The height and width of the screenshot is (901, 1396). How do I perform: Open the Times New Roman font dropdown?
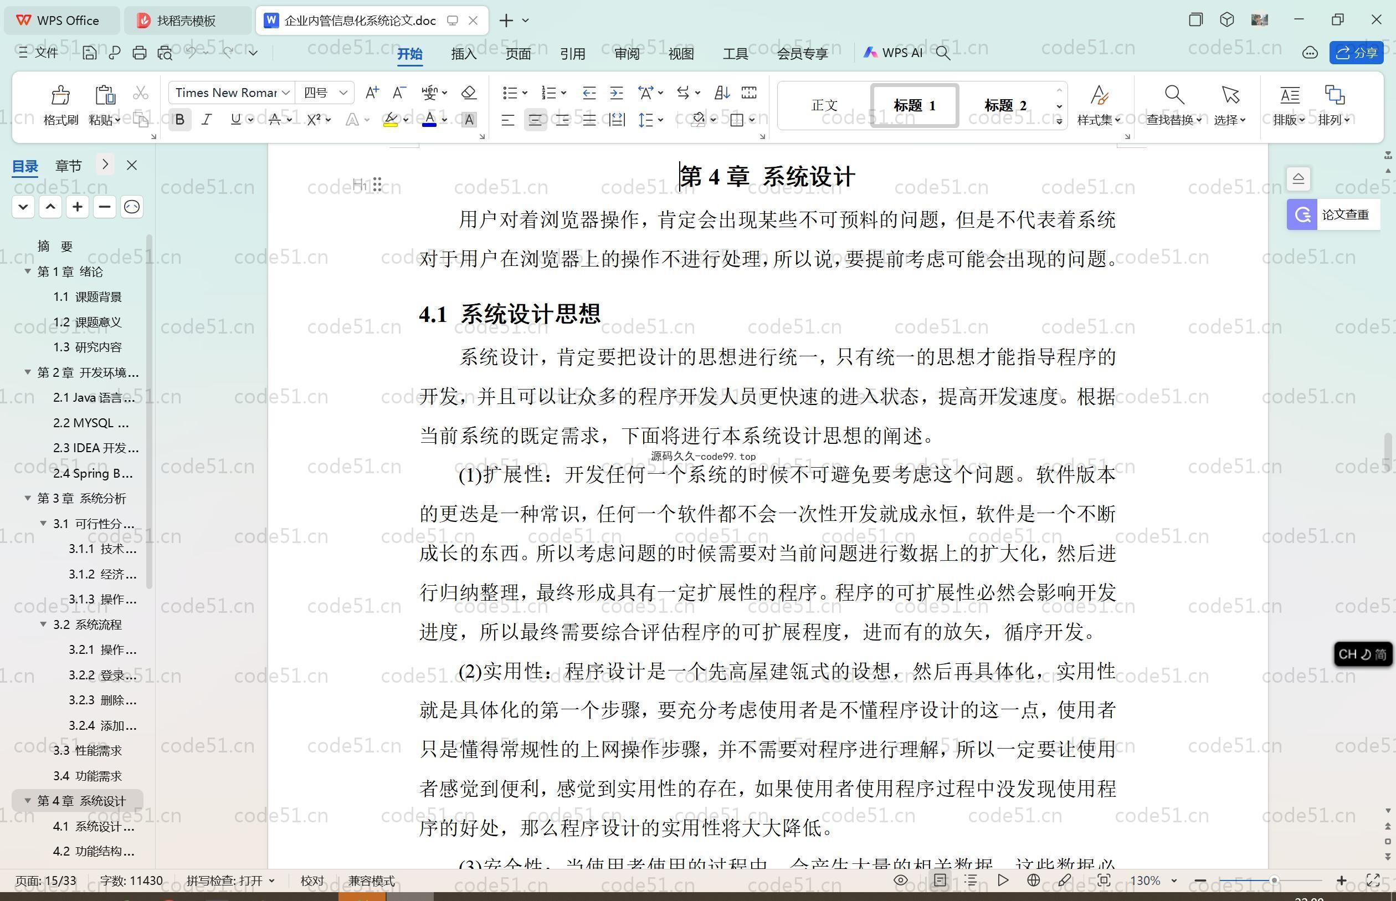click(x=285, y=93)
